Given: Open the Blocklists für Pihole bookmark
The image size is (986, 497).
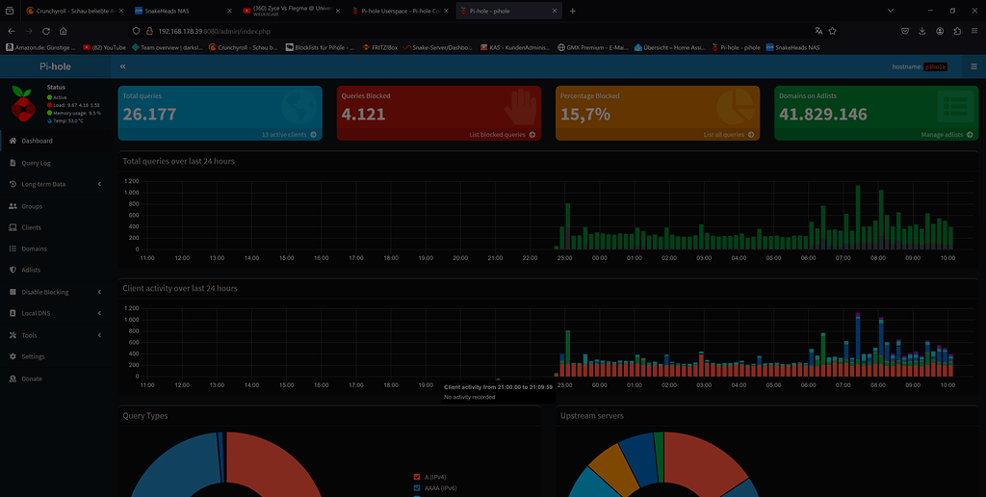Looking at the screenshot, I should pos(320,47).
